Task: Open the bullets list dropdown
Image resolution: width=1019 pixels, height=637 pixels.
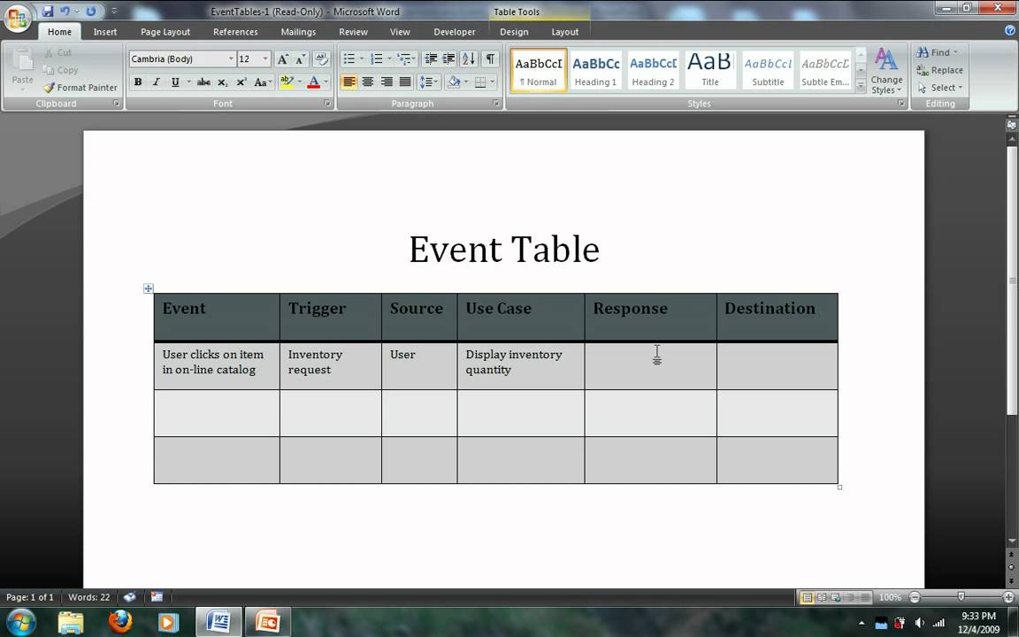Action: click(362, 59)
